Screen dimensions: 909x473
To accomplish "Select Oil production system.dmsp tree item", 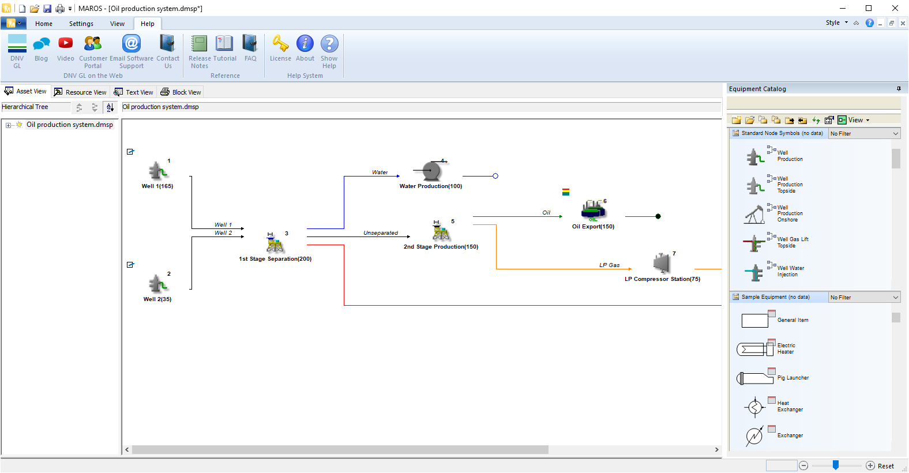I will pyautogui.click(x=70, y=125).
